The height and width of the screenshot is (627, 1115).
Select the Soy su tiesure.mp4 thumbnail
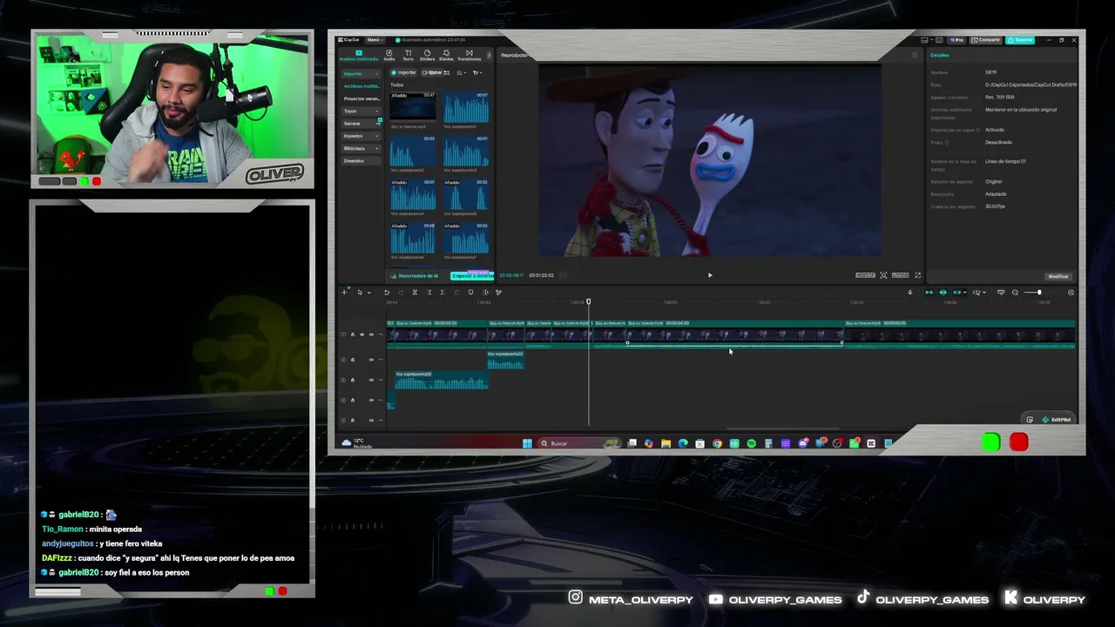[413, 106]
